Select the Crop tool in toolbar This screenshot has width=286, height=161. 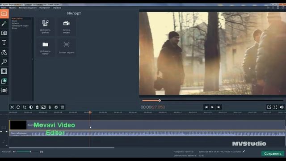click(25, 107)
